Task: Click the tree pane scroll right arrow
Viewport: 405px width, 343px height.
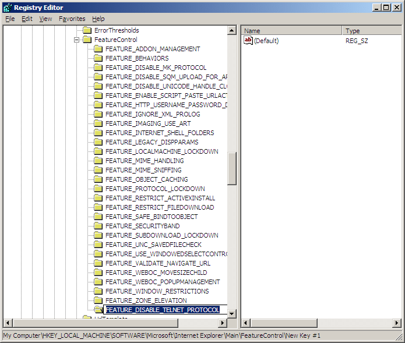Action: [x=223, y=323]
